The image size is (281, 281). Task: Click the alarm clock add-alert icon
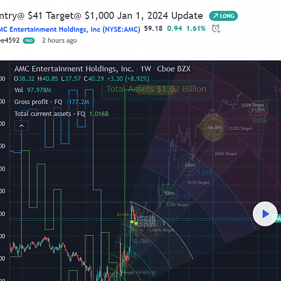[x=216, y=29]
